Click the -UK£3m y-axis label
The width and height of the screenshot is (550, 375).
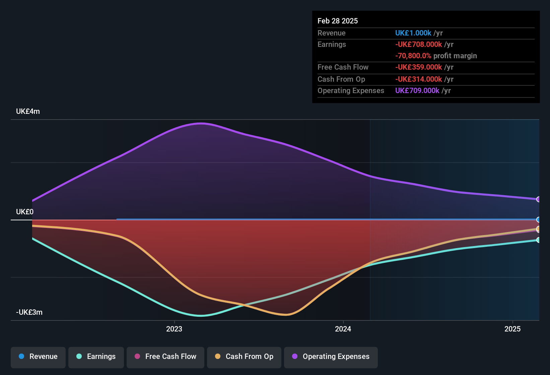click(x=29, y=312)
